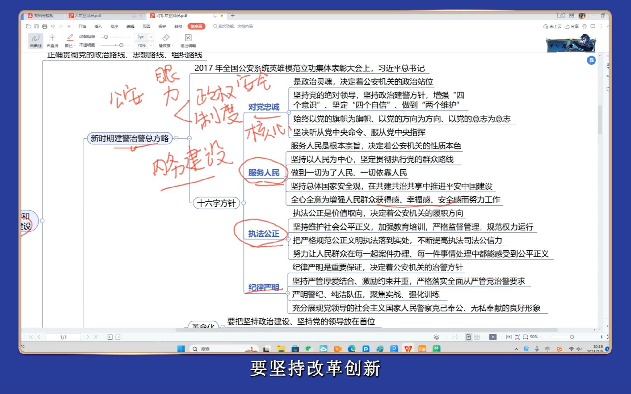This screenshot has width=631, height=394.
Task: Click the blue floating assistant icon at page corner
Action: (x=591, y=60)
